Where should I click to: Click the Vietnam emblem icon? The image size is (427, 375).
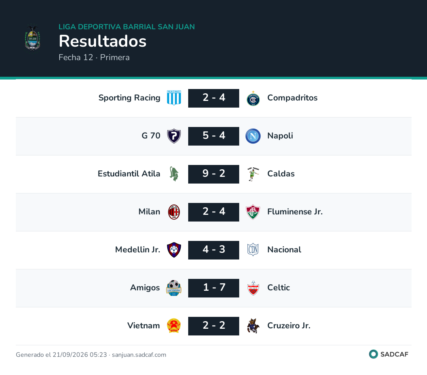(x=174, y=326)
